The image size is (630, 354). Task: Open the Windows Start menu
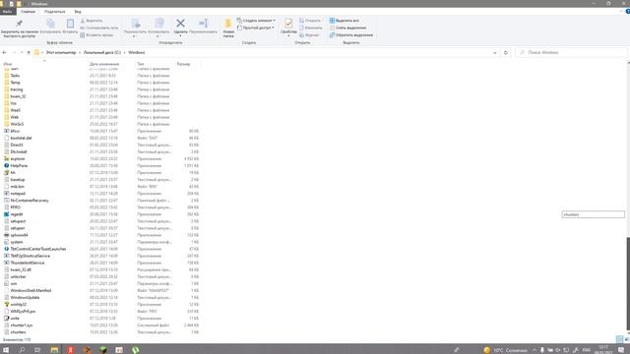(x=6, y=350)
